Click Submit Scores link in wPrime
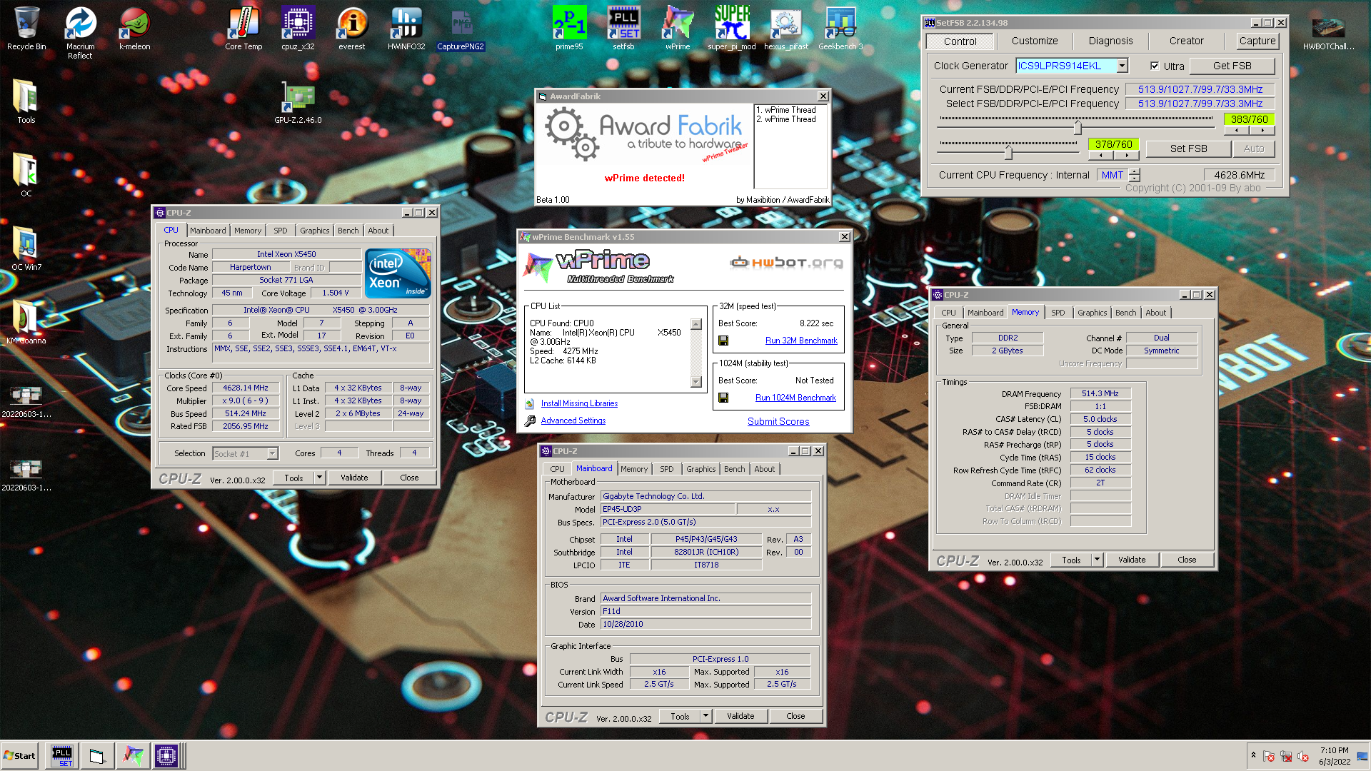The width and height of the screenshot is (1371, 771). coord(778,422)
